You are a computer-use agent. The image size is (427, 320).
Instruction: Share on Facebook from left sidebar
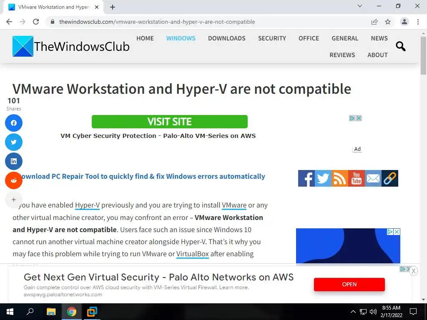pyautogui.click(x=14, y=123)
